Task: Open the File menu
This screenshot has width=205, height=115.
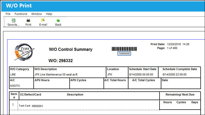Action: click(x=8, y=14)
